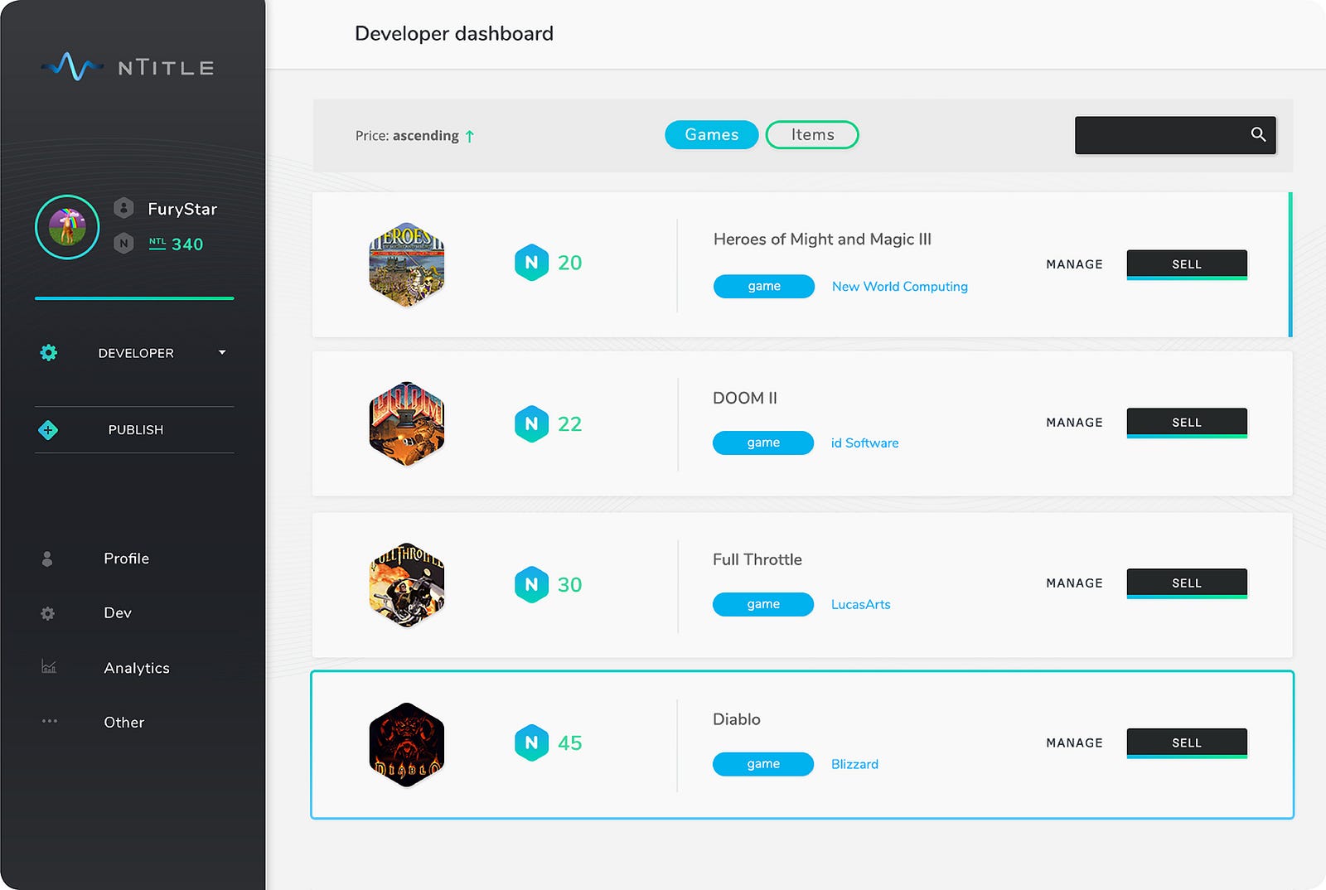Click the search magnifier icon
The width and height of the screenshot is (1326, 890).
pyautogui.click(x=1258, y=134)
